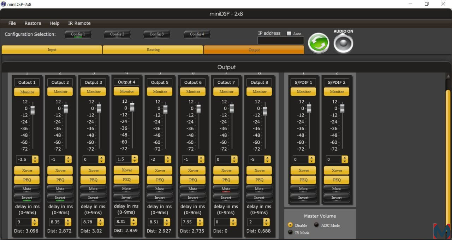The image size is (452, 240).
Task: Enable the Auto IP address checkbox
Action: tap(289, 34)
